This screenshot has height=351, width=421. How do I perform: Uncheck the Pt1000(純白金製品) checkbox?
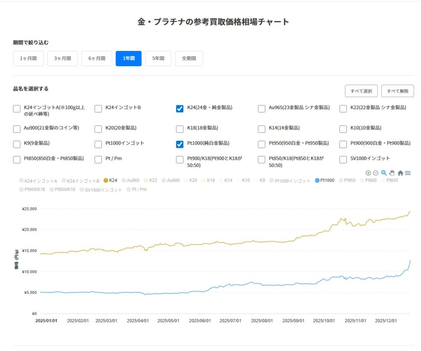[180, 144]
